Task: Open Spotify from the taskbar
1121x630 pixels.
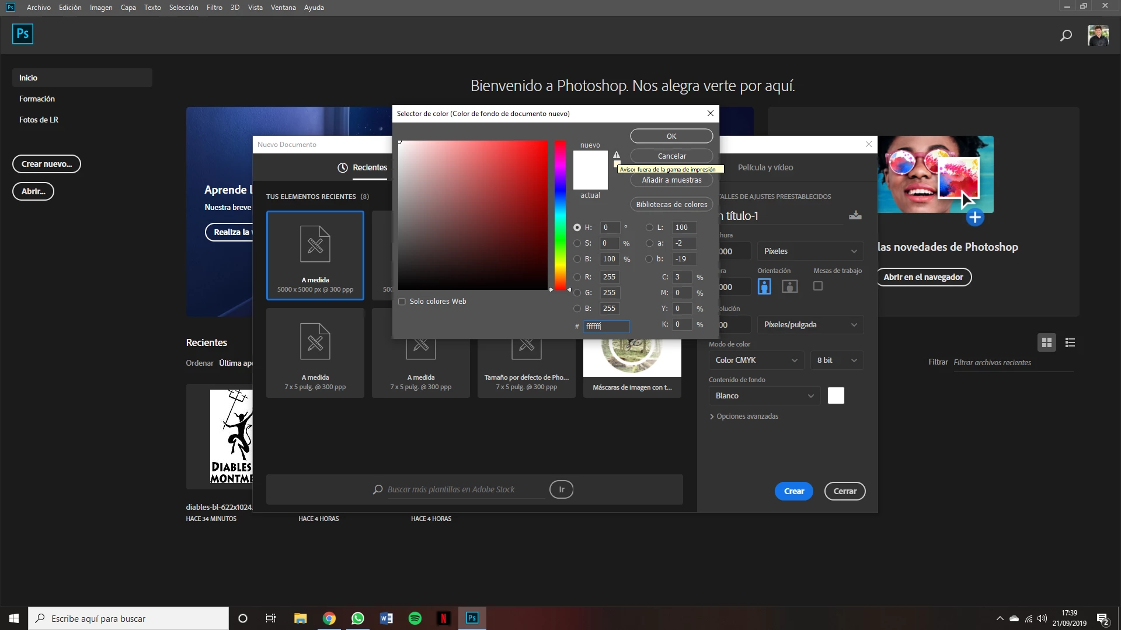Action: pos(415,618)
